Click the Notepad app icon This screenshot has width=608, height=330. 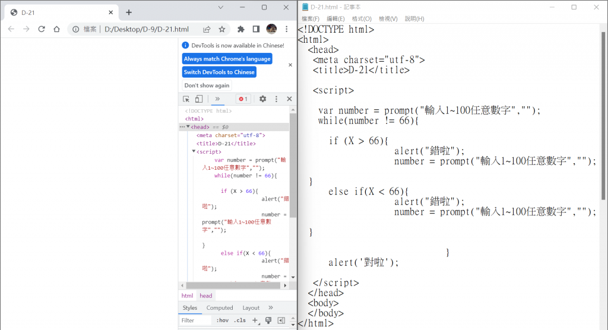click(x=305, y=7)
